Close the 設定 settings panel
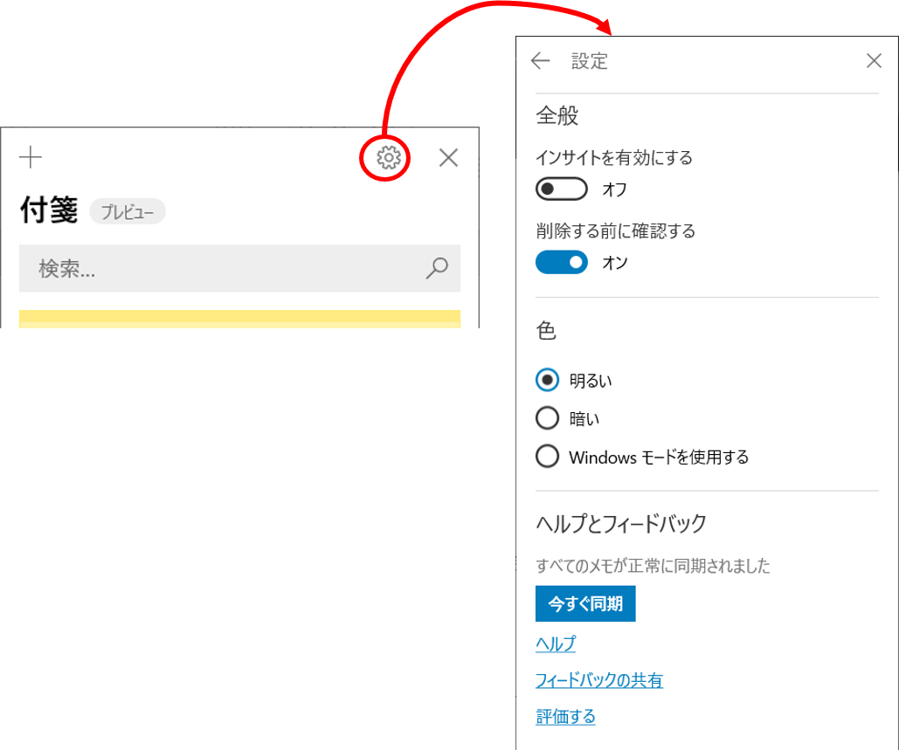The height and width of the screenshot is (750, 899). (x=874, y=61)
